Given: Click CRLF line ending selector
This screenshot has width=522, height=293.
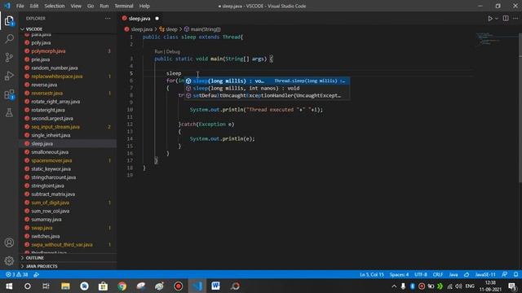Looking at the screenshot, I should (438, 275).
